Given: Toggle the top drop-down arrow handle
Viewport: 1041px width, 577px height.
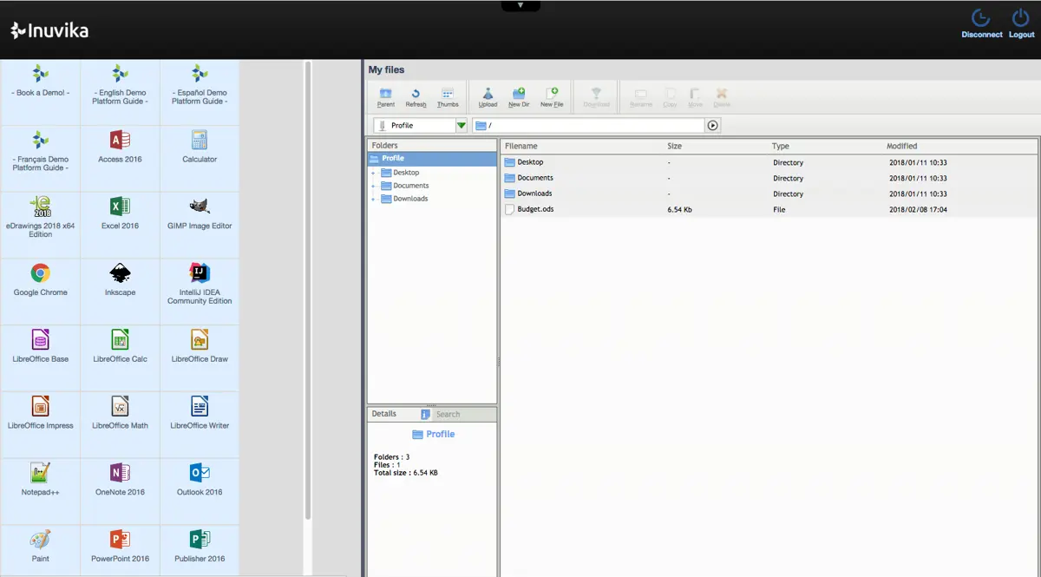Looking at the screenshot, I should (520, 5).
